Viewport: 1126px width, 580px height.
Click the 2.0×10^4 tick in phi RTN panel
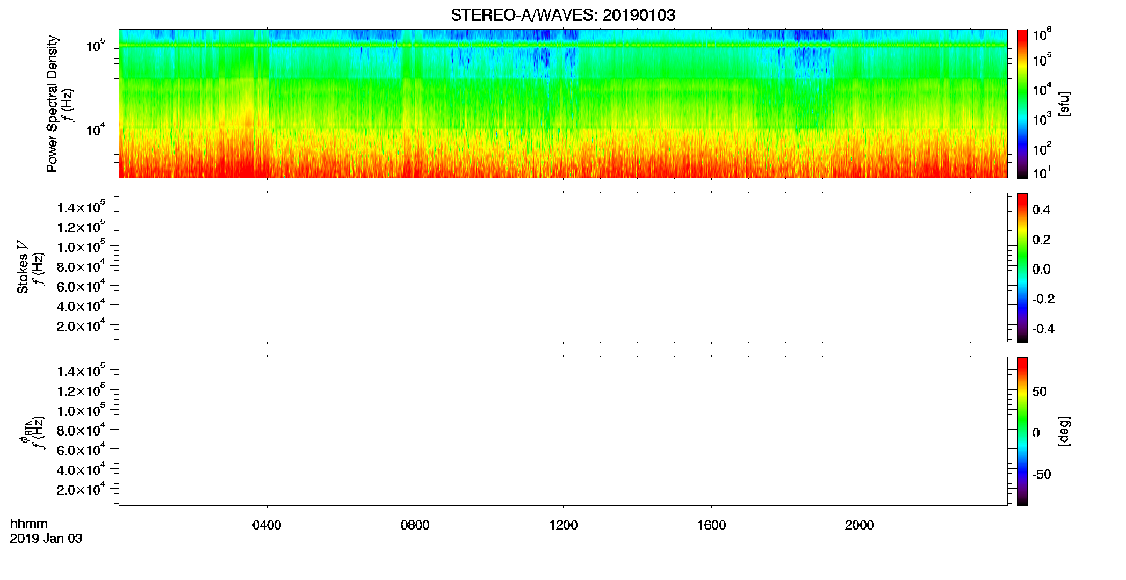tap(81, 489)
